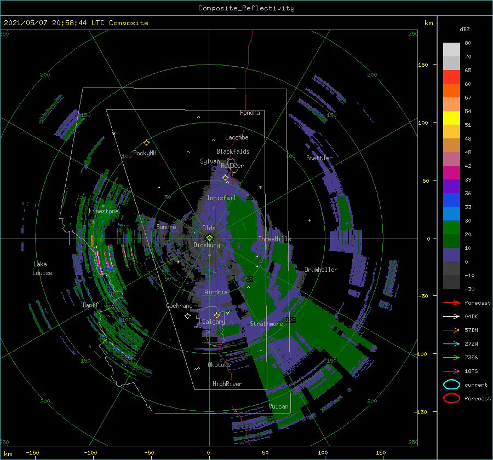
Task: Select the bright green swatch below 30 dBZ
Action: tap(451, 228)
